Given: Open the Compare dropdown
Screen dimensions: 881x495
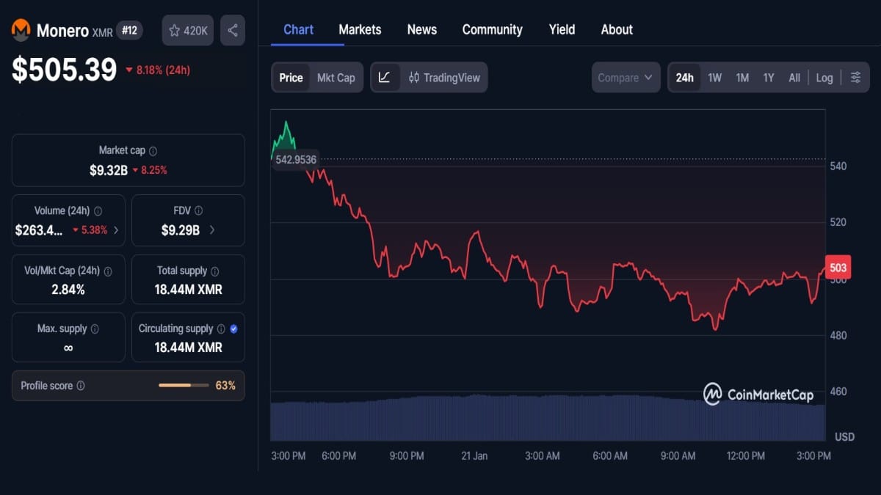Looking at the screenshot, I should pos(625,78).
